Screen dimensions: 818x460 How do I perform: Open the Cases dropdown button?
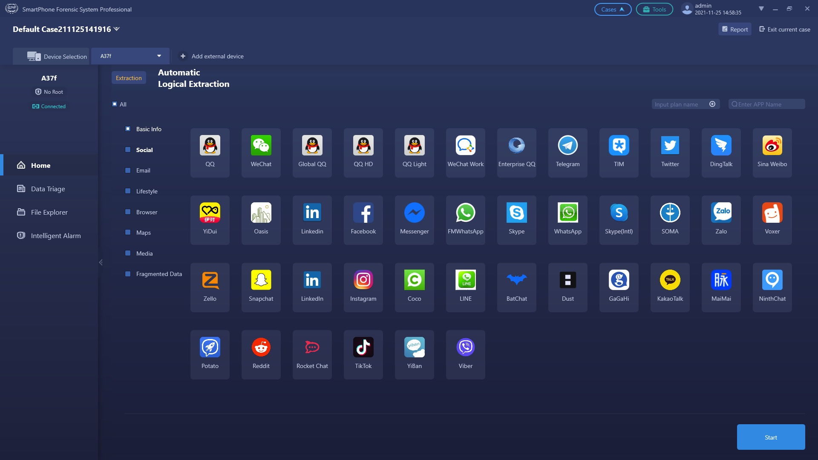[612, 9]
